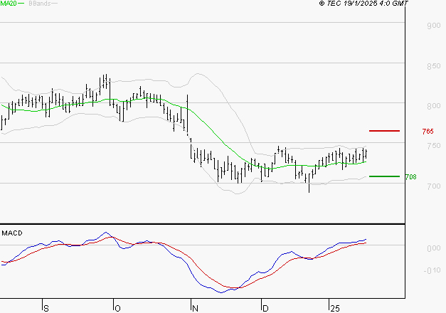446x313 pixels.
Task: Click the 800 price axis label
Action: tap(434, 106)
